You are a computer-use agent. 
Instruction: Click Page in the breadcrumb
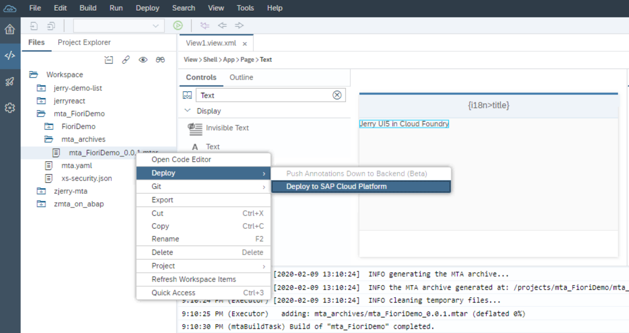pyautogui.click(x=247, y=60)
